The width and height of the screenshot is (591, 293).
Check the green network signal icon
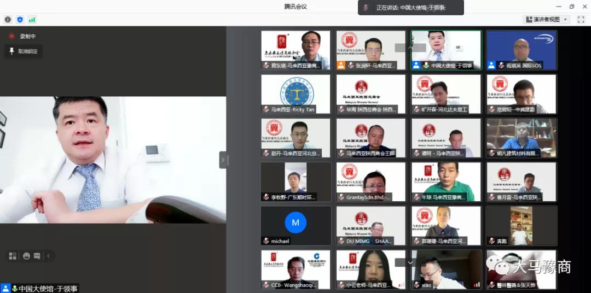point(32,20)
